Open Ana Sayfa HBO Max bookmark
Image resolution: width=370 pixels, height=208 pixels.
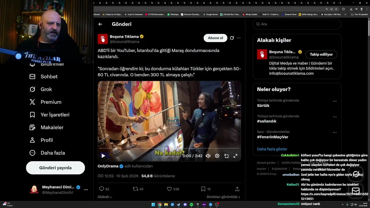[331, 14]
